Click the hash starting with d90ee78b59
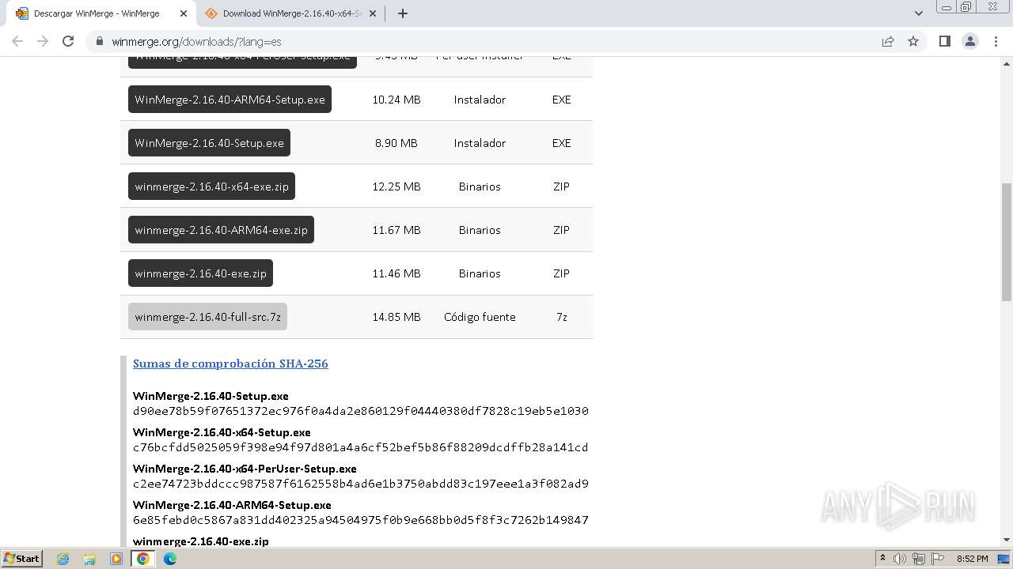Viewport: 1013px width, 569px height. coord(361,411)
